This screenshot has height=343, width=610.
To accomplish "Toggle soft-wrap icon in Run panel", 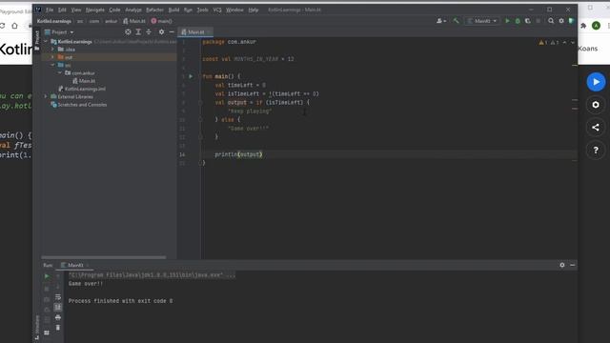I will click(x=58, y=297).
